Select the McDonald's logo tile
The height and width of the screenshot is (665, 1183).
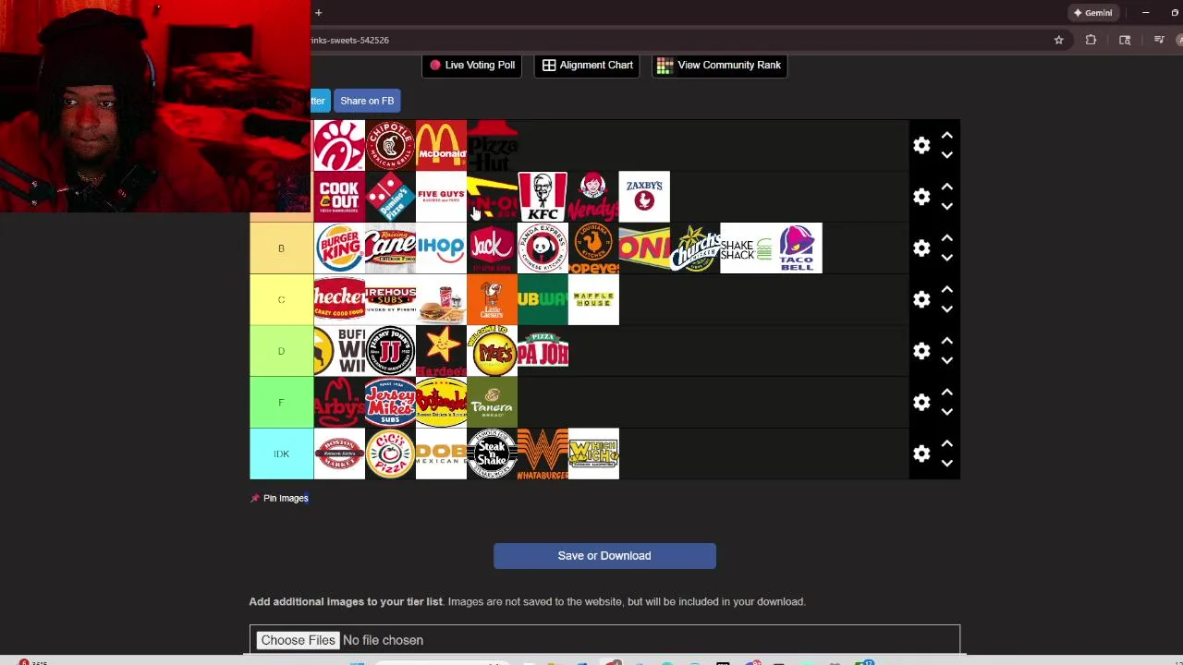pos(441,145)
